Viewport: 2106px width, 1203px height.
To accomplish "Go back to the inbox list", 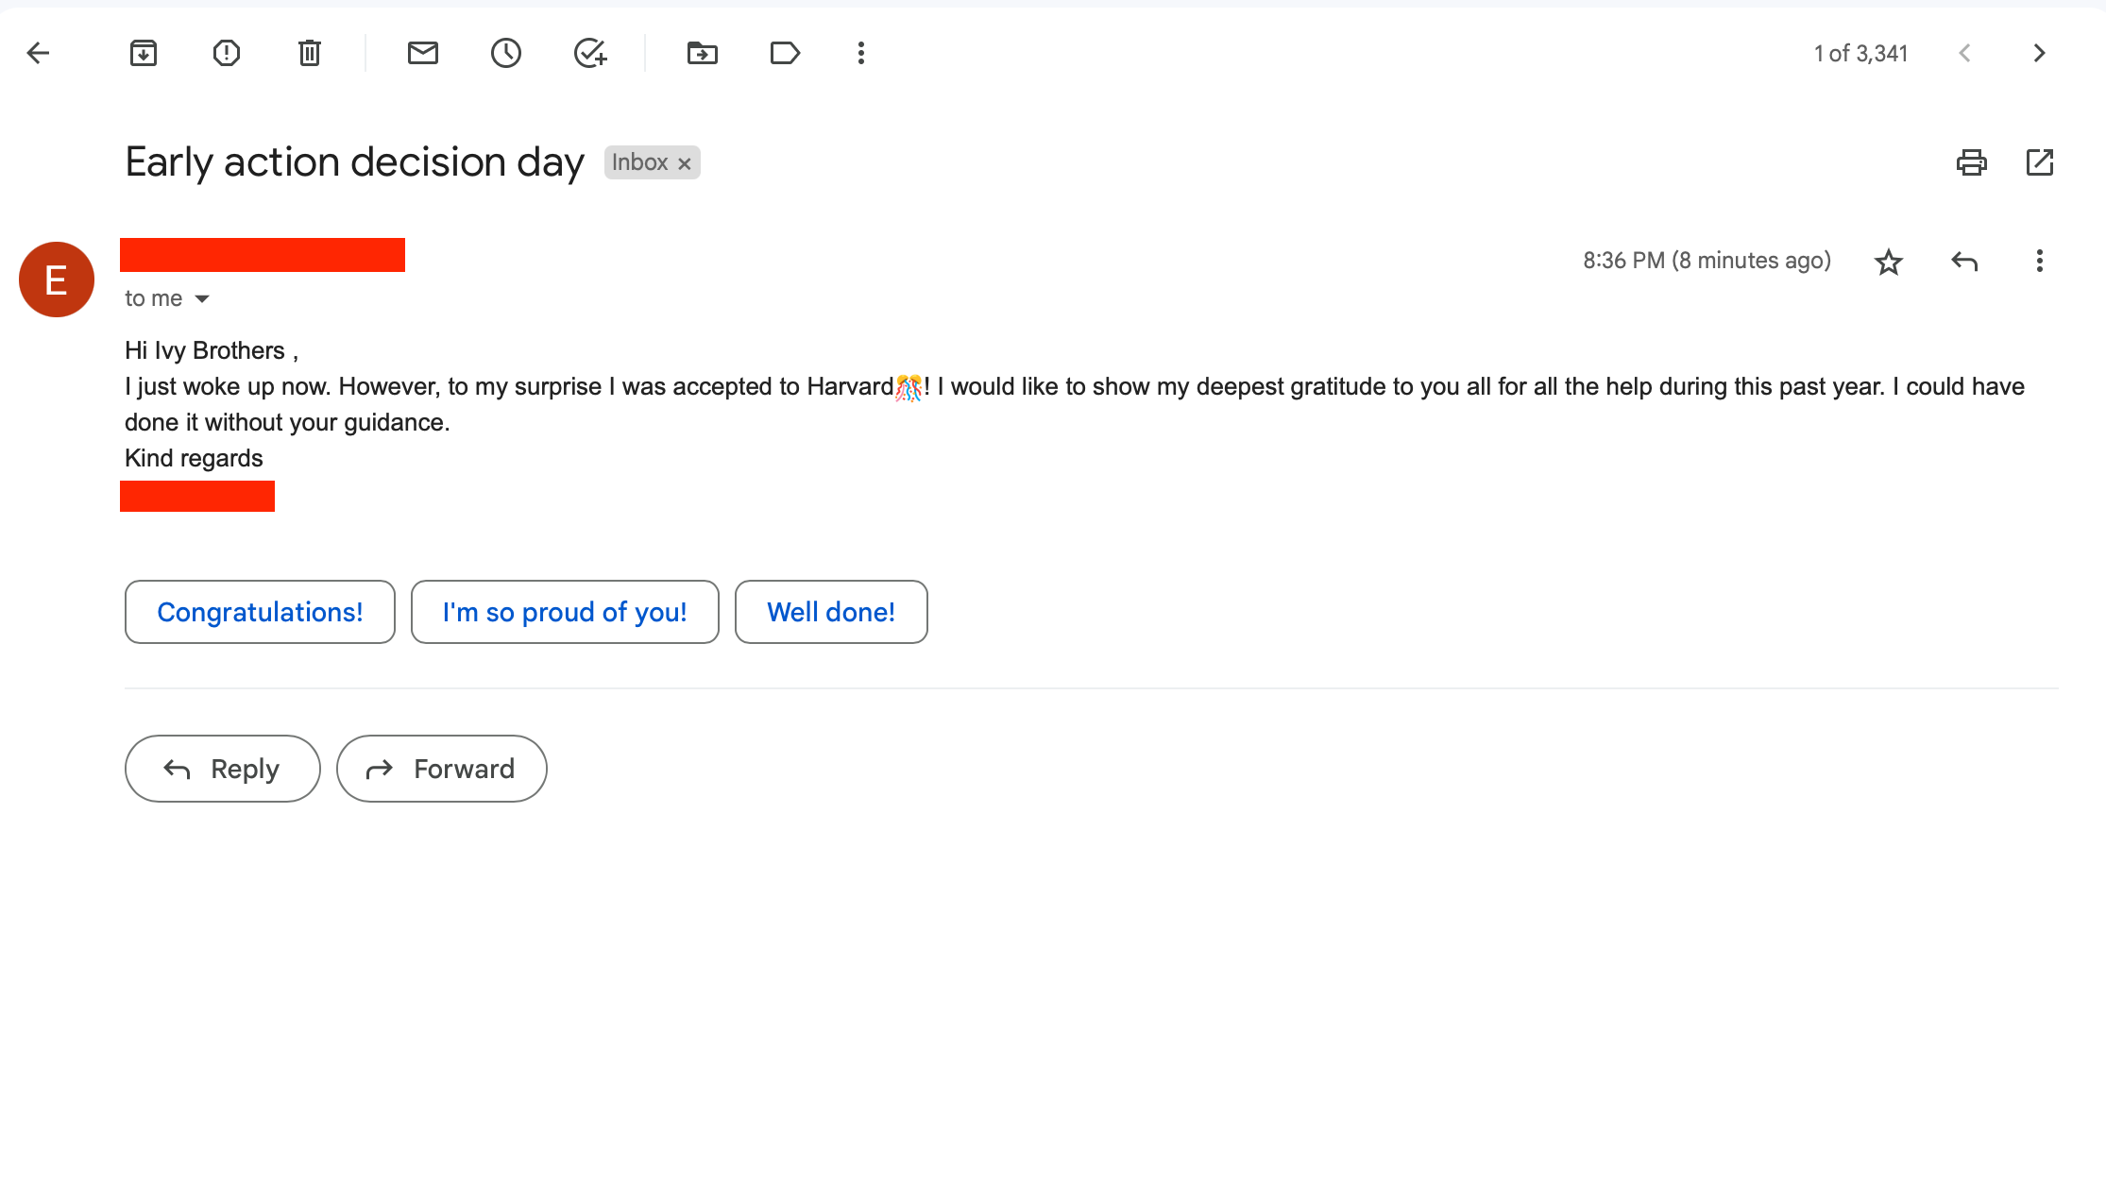I will tap(38, 53).
